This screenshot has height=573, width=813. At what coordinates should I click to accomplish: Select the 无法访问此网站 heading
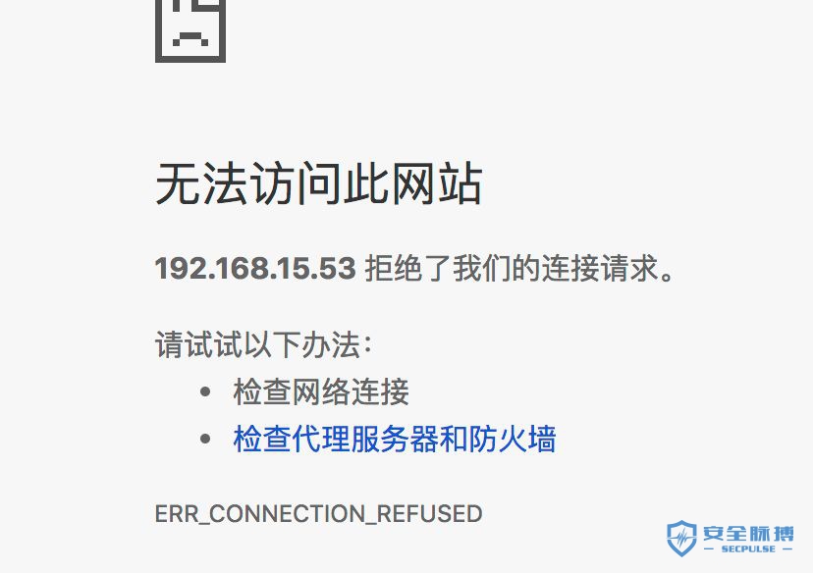[319, 183]
